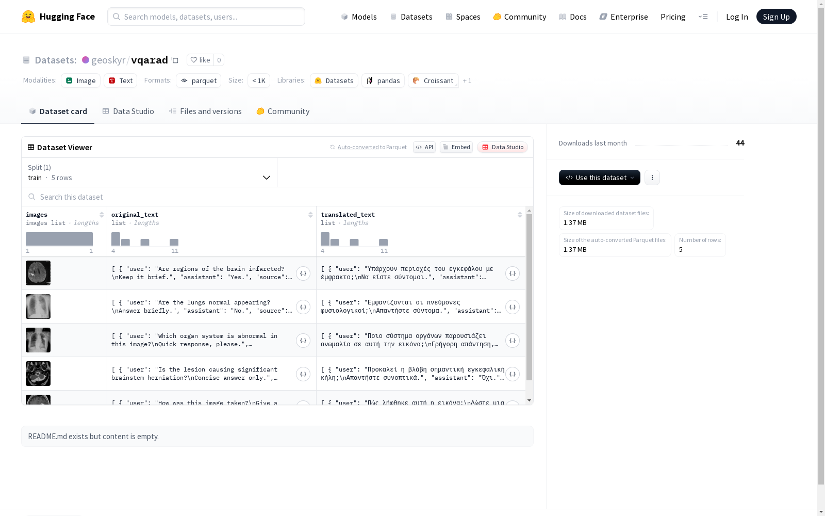Expand JSON for the 'Προκαλεί η βλάβη' translated_text cell
825x516 pixels.
tap(513, 374)
